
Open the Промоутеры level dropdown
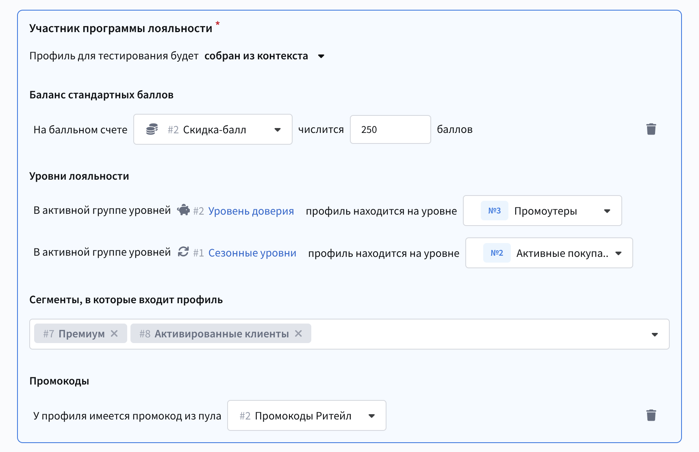pos(607,211)
